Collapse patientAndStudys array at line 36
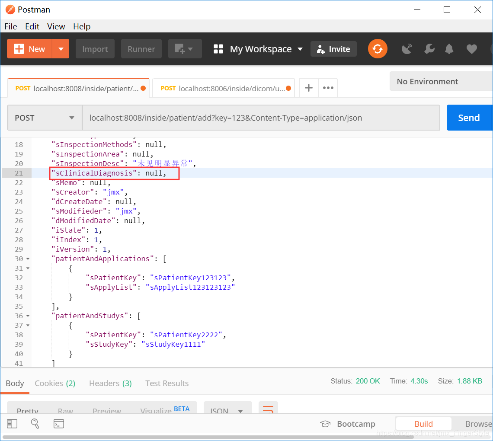The image size is (493, 441). coord(28,316)
